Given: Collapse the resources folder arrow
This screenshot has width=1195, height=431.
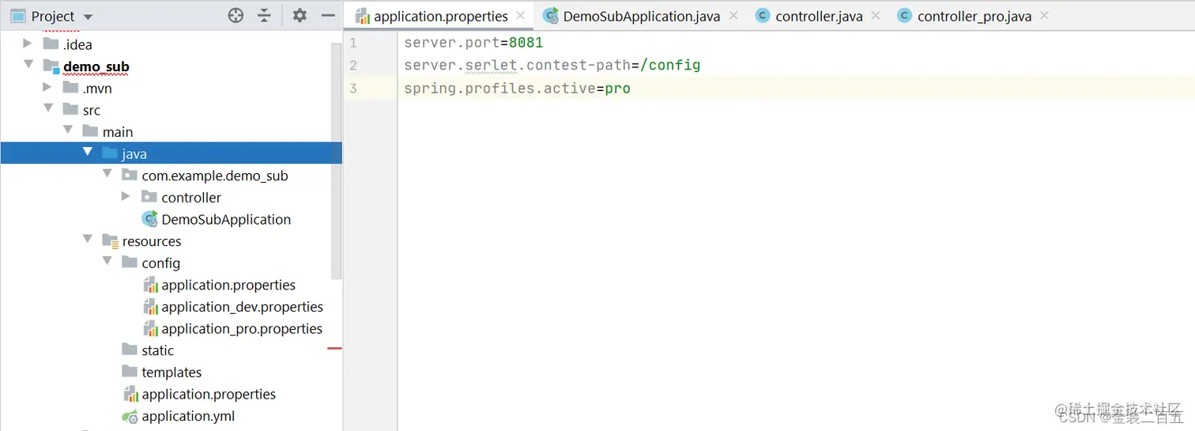Looking at the screenshot, I should (87, 240).
